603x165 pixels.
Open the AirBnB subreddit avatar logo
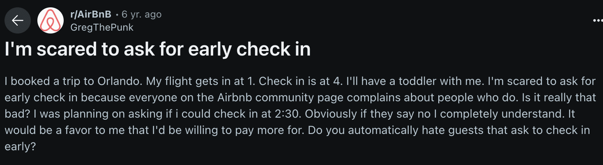point(51,21)
